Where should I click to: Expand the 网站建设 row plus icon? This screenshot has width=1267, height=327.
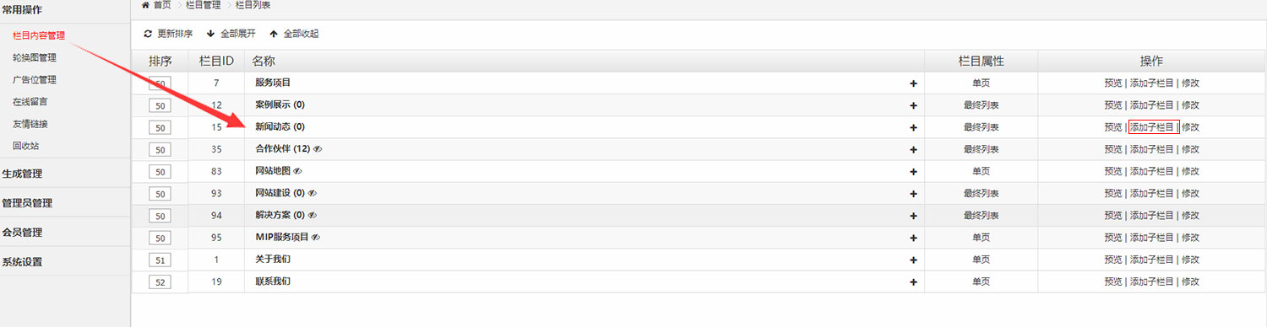point(913,193)
